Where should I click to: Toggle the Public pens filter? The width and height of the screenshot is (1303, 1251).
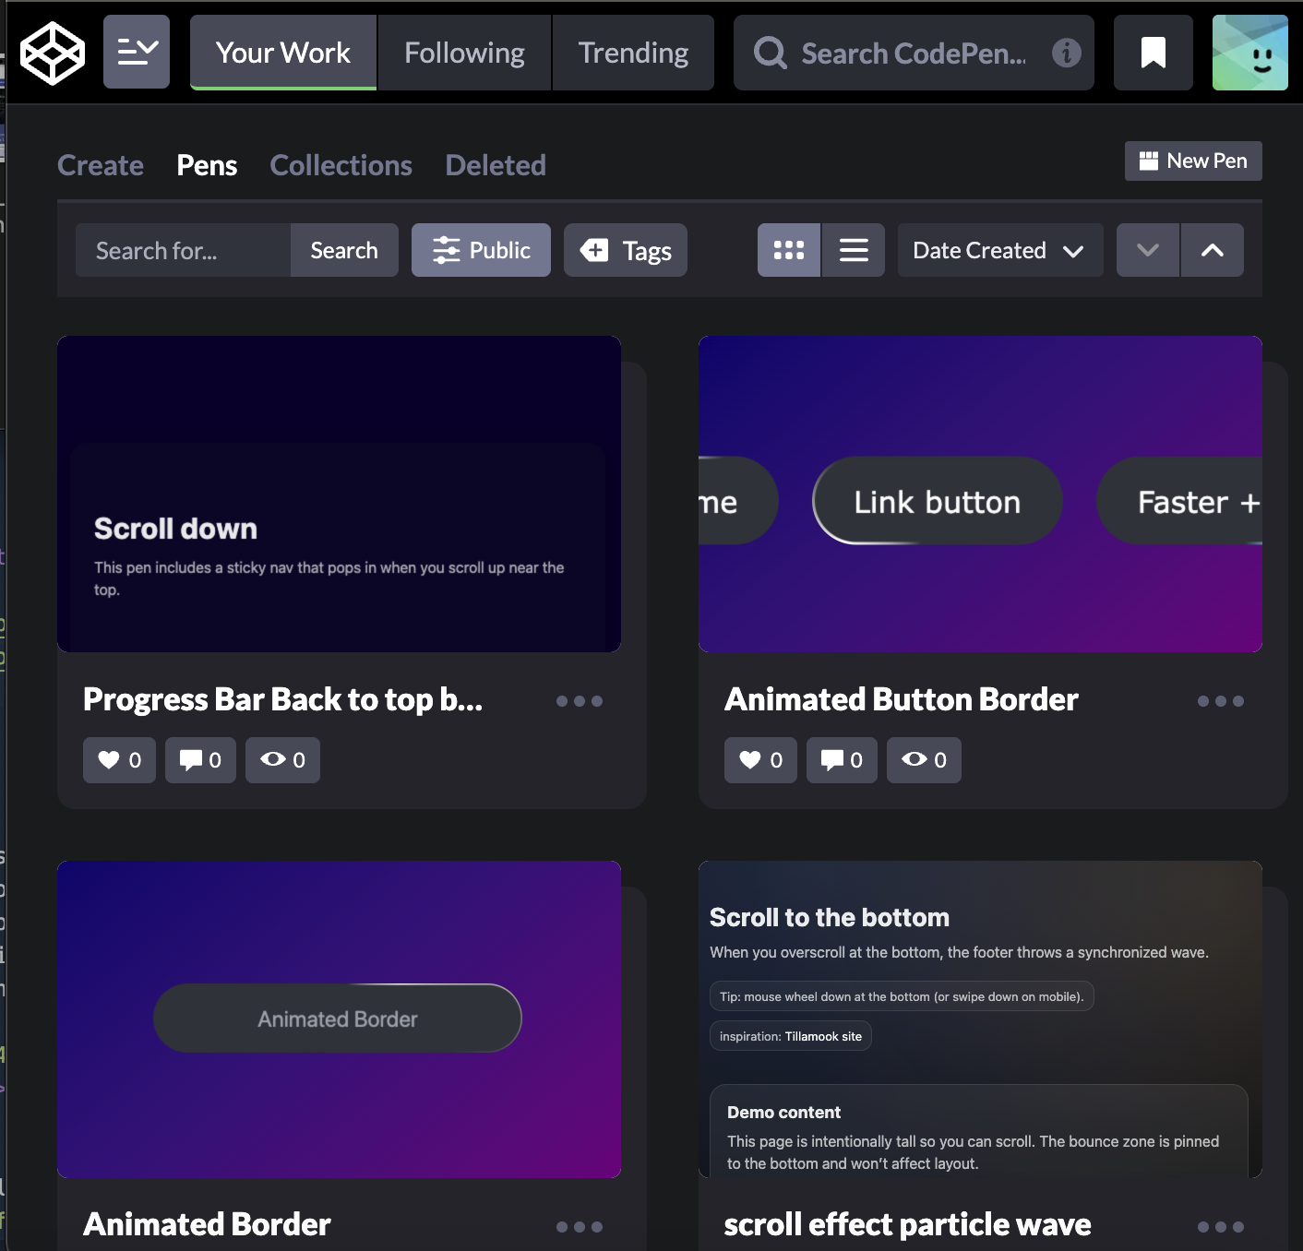[x=480, y=250]
